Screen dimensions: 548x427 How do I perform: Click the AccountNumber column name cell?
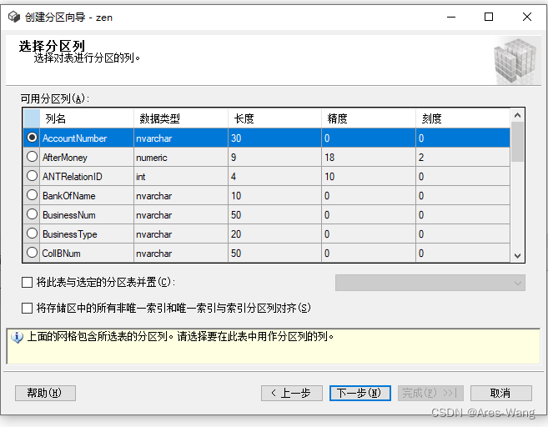(87, 138)
